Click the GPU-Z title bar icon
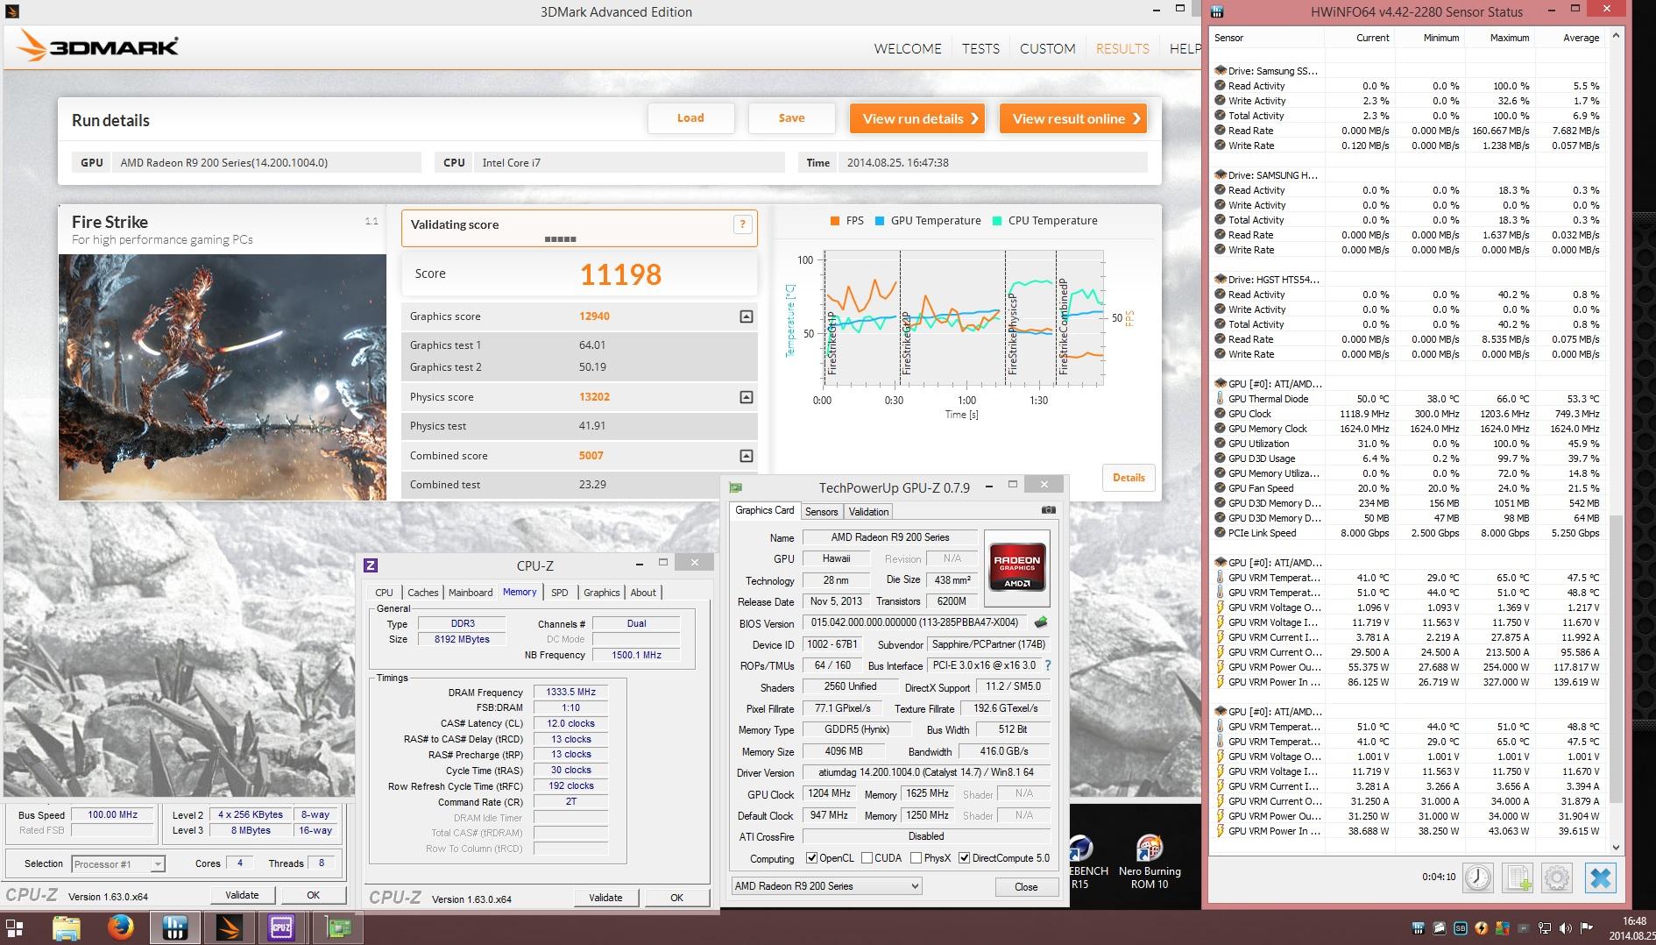 pos(736,487)
